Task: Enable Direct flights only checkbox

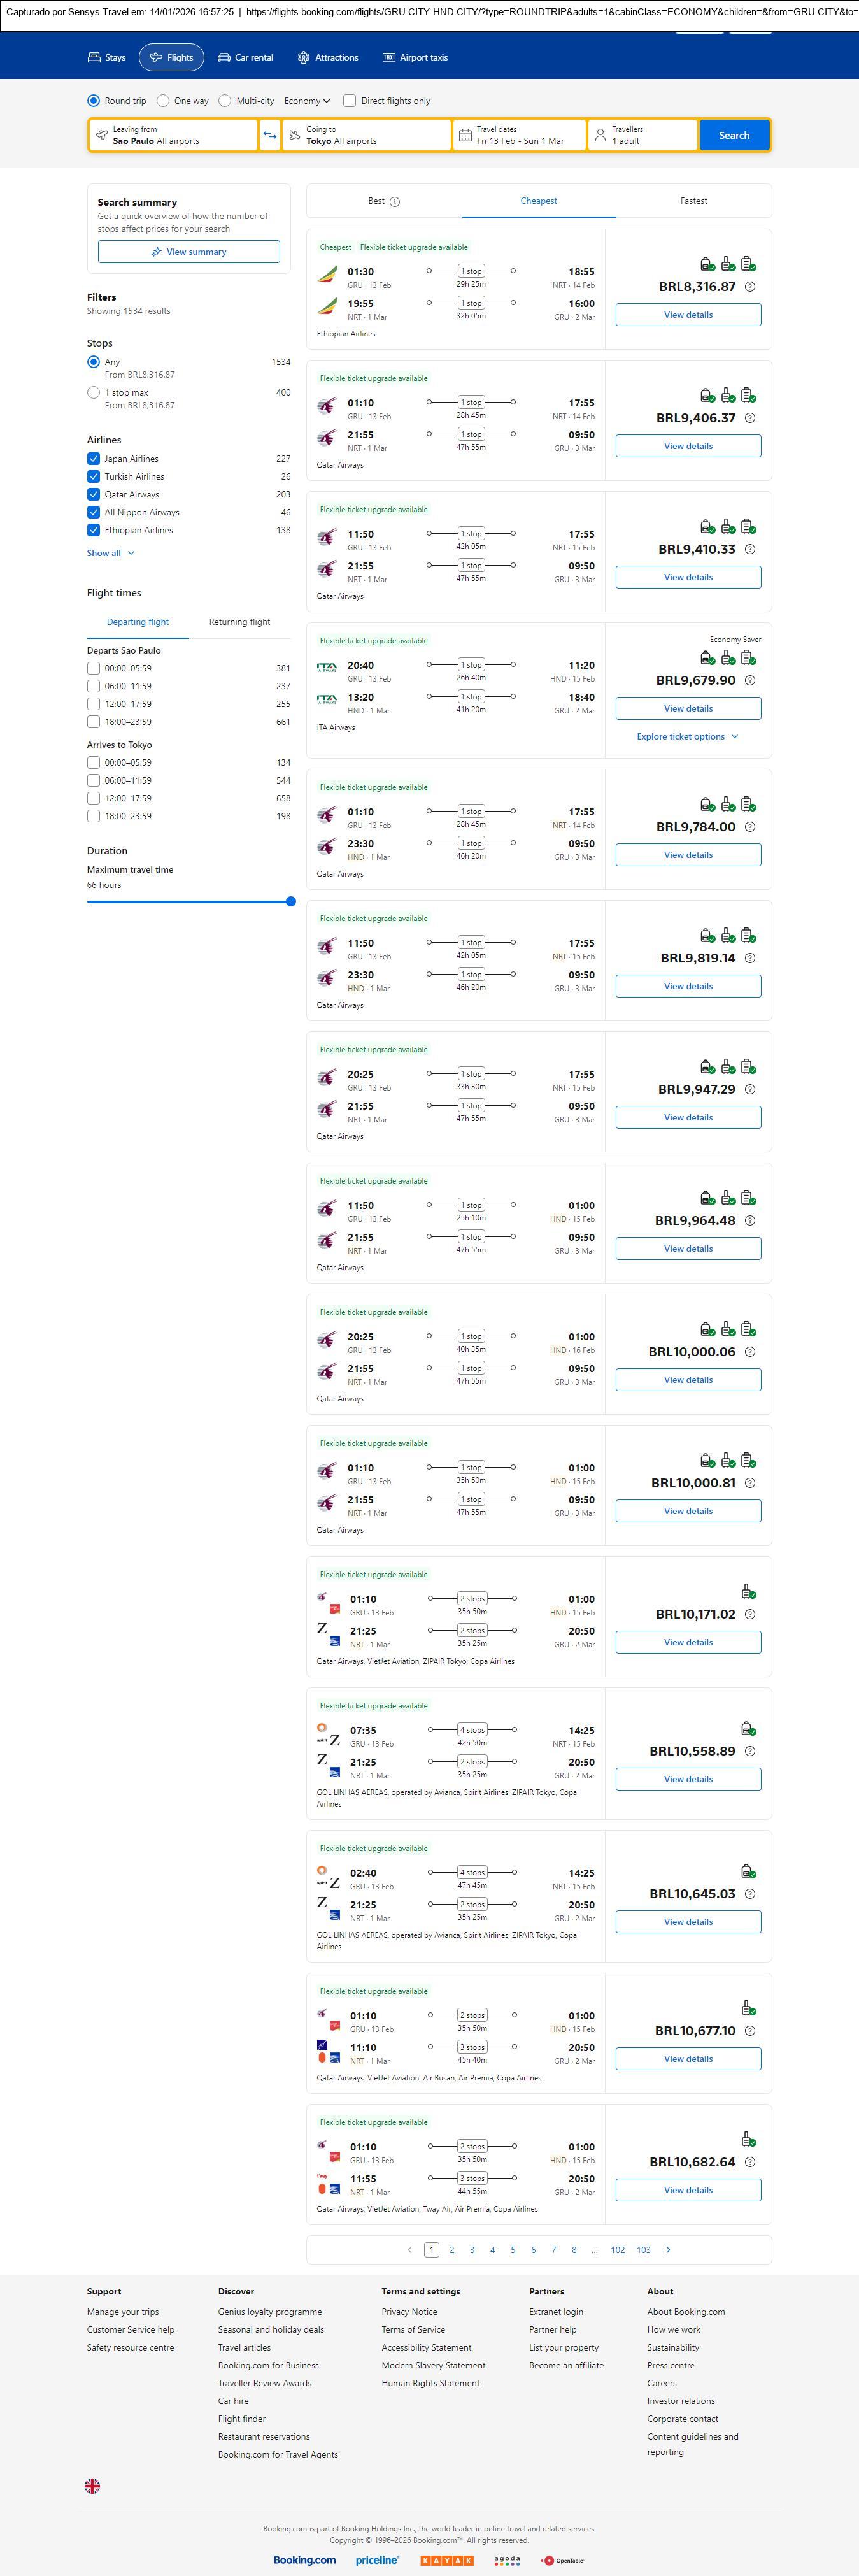Action: tap(350, 101)
